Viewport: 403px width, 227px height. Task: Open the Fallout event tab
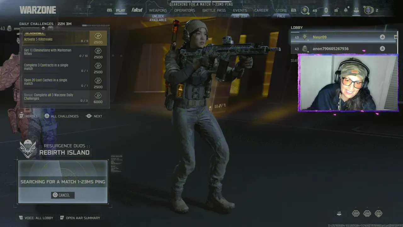click(137, 10)
